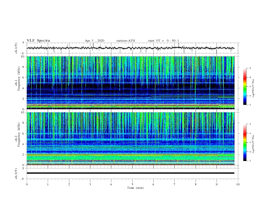Click the "-3" label on ch.1 color scale
The height and width of the screenshot is (207, 268).
tap(249, 68)
